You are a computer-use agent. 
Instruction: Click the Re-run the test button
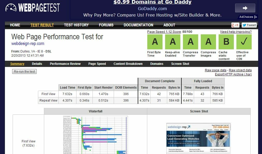click(24, 72)
